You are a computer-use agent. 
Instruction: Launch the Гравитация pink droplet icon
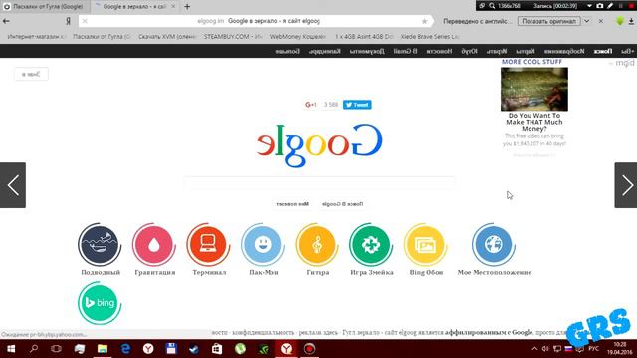click(154, 245)
